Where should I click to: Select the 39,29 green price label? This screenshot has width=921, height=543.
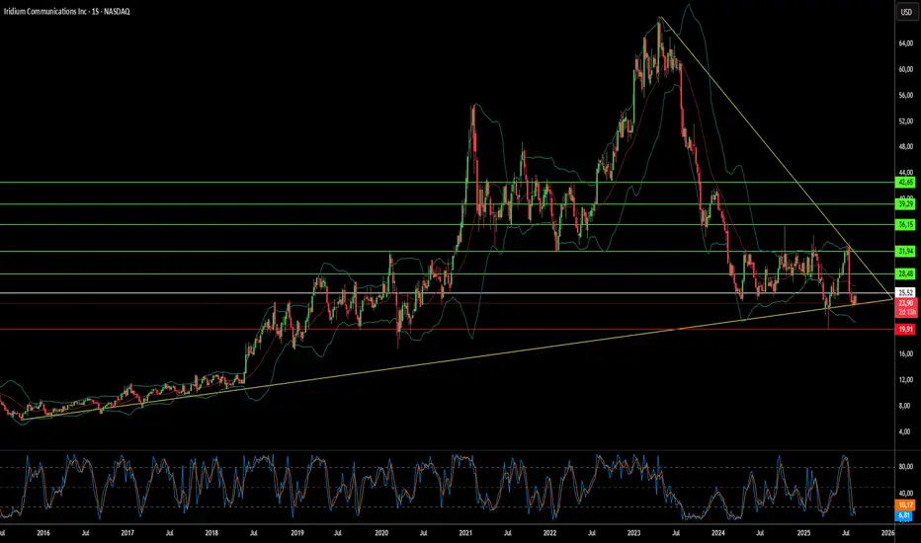pyautogui.click(x=904, y=204)
